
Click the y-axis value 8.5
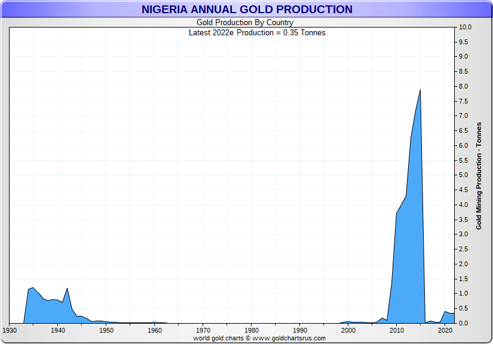pyautogui.click(x=464, y=71)
